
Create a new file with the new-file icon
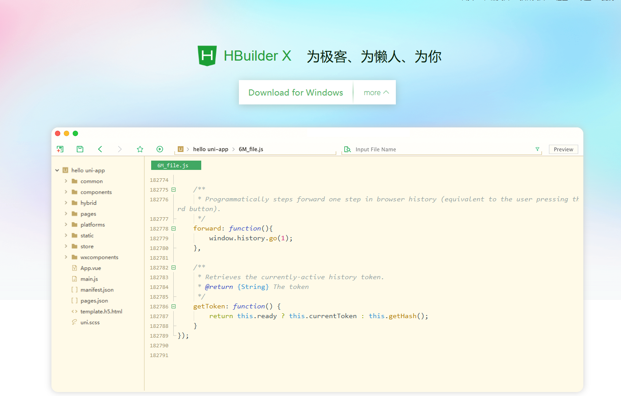60,149
